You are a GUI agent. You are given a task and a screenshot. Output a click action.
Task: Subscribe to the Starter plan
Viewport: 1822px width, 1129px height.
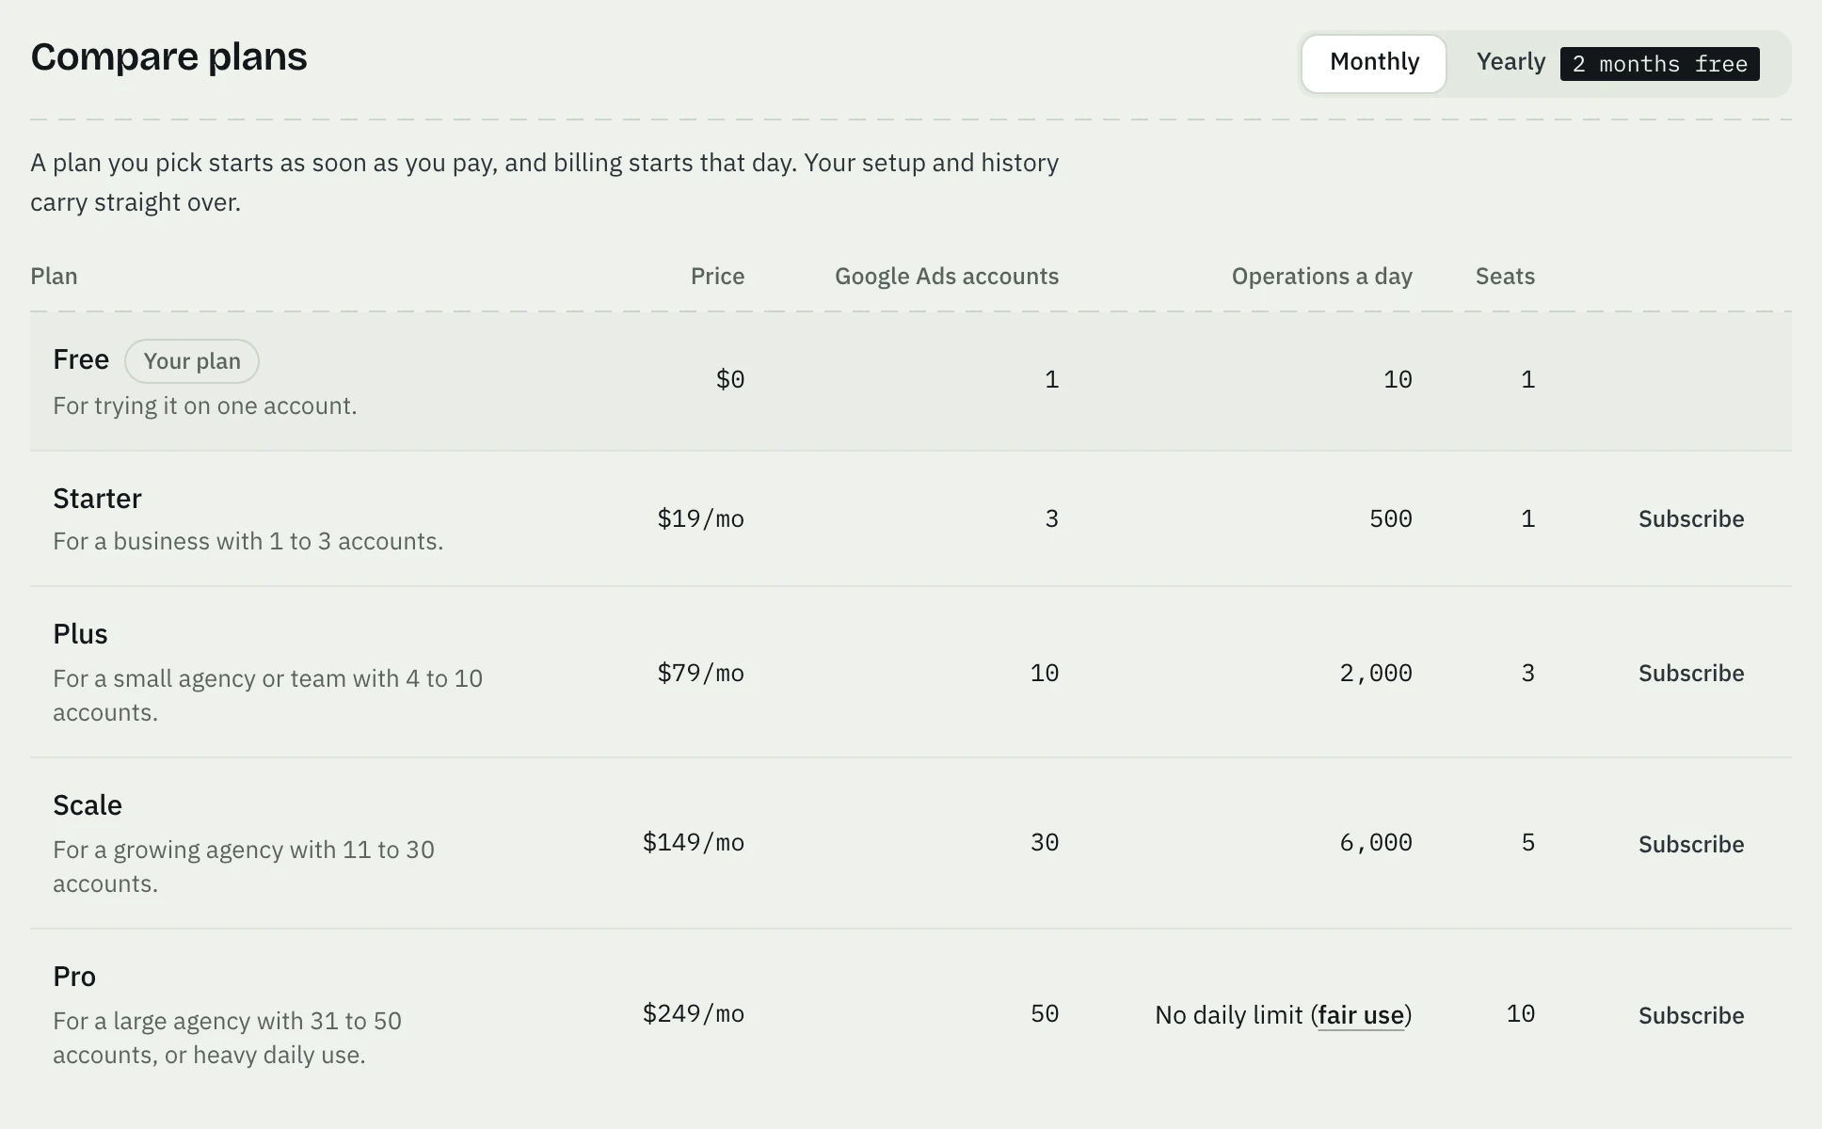click(1691, 519)
